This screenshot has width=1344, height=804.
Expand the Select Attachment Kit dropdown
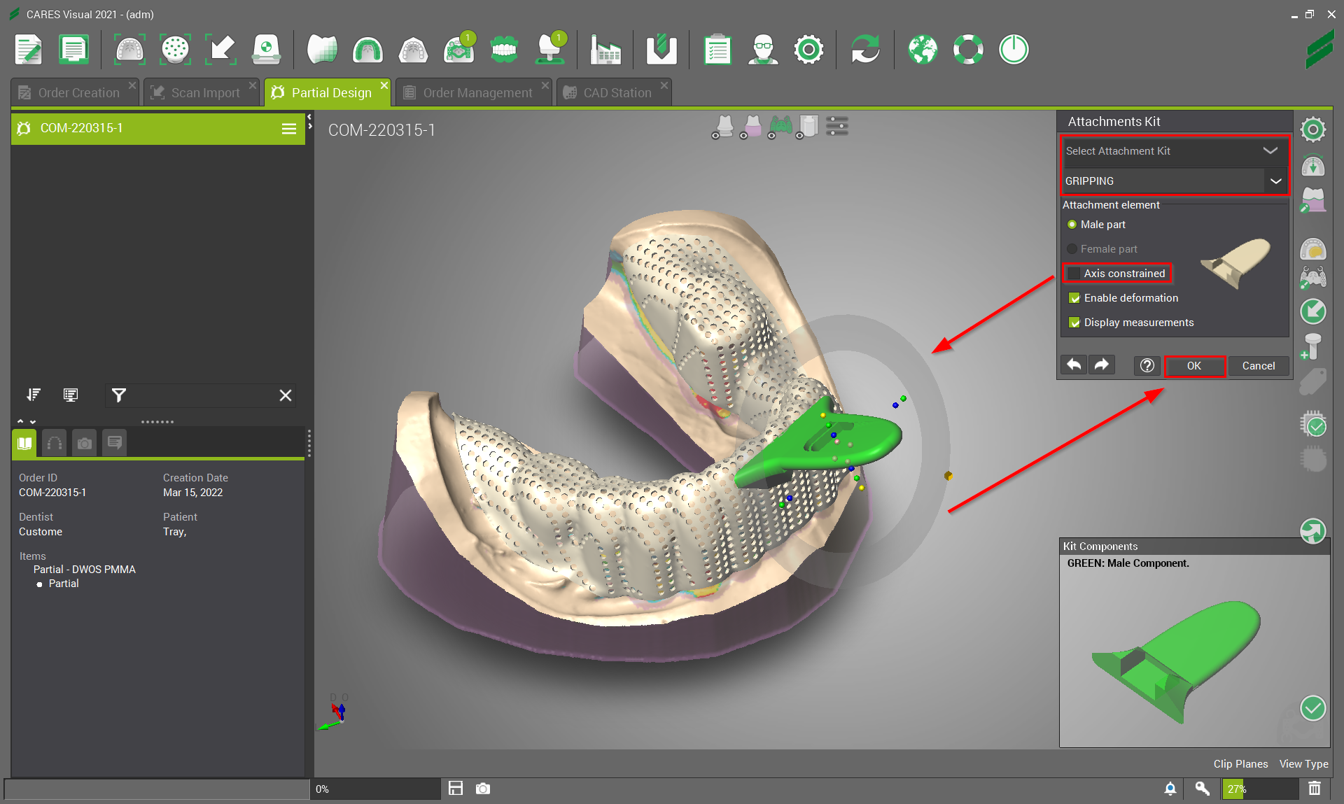(1270, 151)
